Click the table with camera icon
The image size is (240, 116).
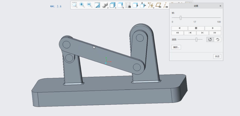pos(128,5)
